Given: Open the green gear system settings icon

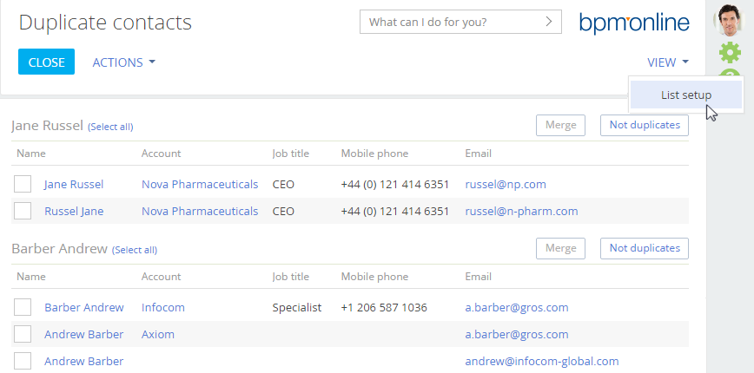Looking at the screenshot, I should tap(730, 52).
